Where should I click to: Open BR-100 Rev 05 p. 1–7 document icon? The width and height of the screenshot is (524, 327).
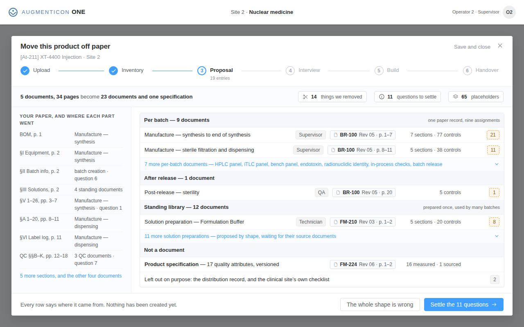tap(335, 135)
